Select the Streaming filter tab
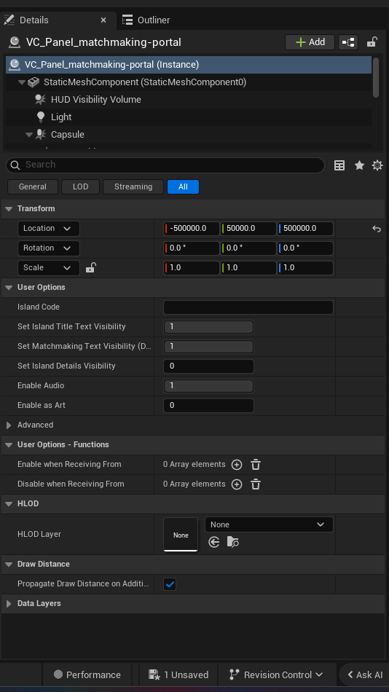 click(133, 186)
